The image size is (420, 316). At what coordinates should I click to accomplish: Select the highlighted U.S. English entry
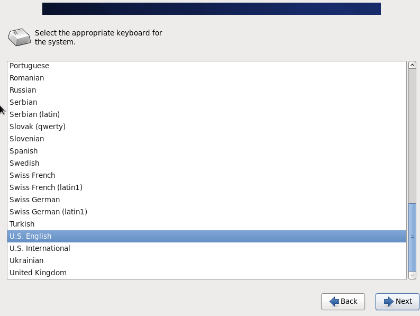(x=207, y=236)
